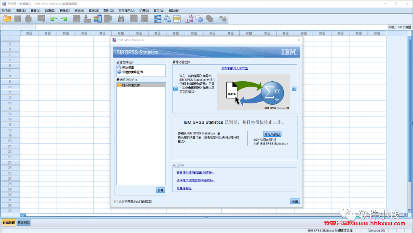413x233 pixels.
Task: Show previous new-feature slide in dialog
Action: tap(176, 89)
